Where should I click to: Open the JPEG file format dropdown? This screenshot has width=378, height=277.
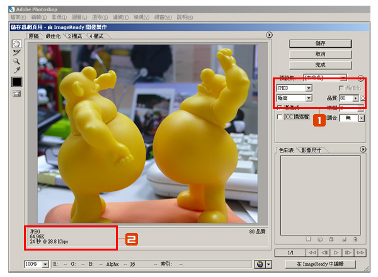pyautogui.click(x=309, y=88)
